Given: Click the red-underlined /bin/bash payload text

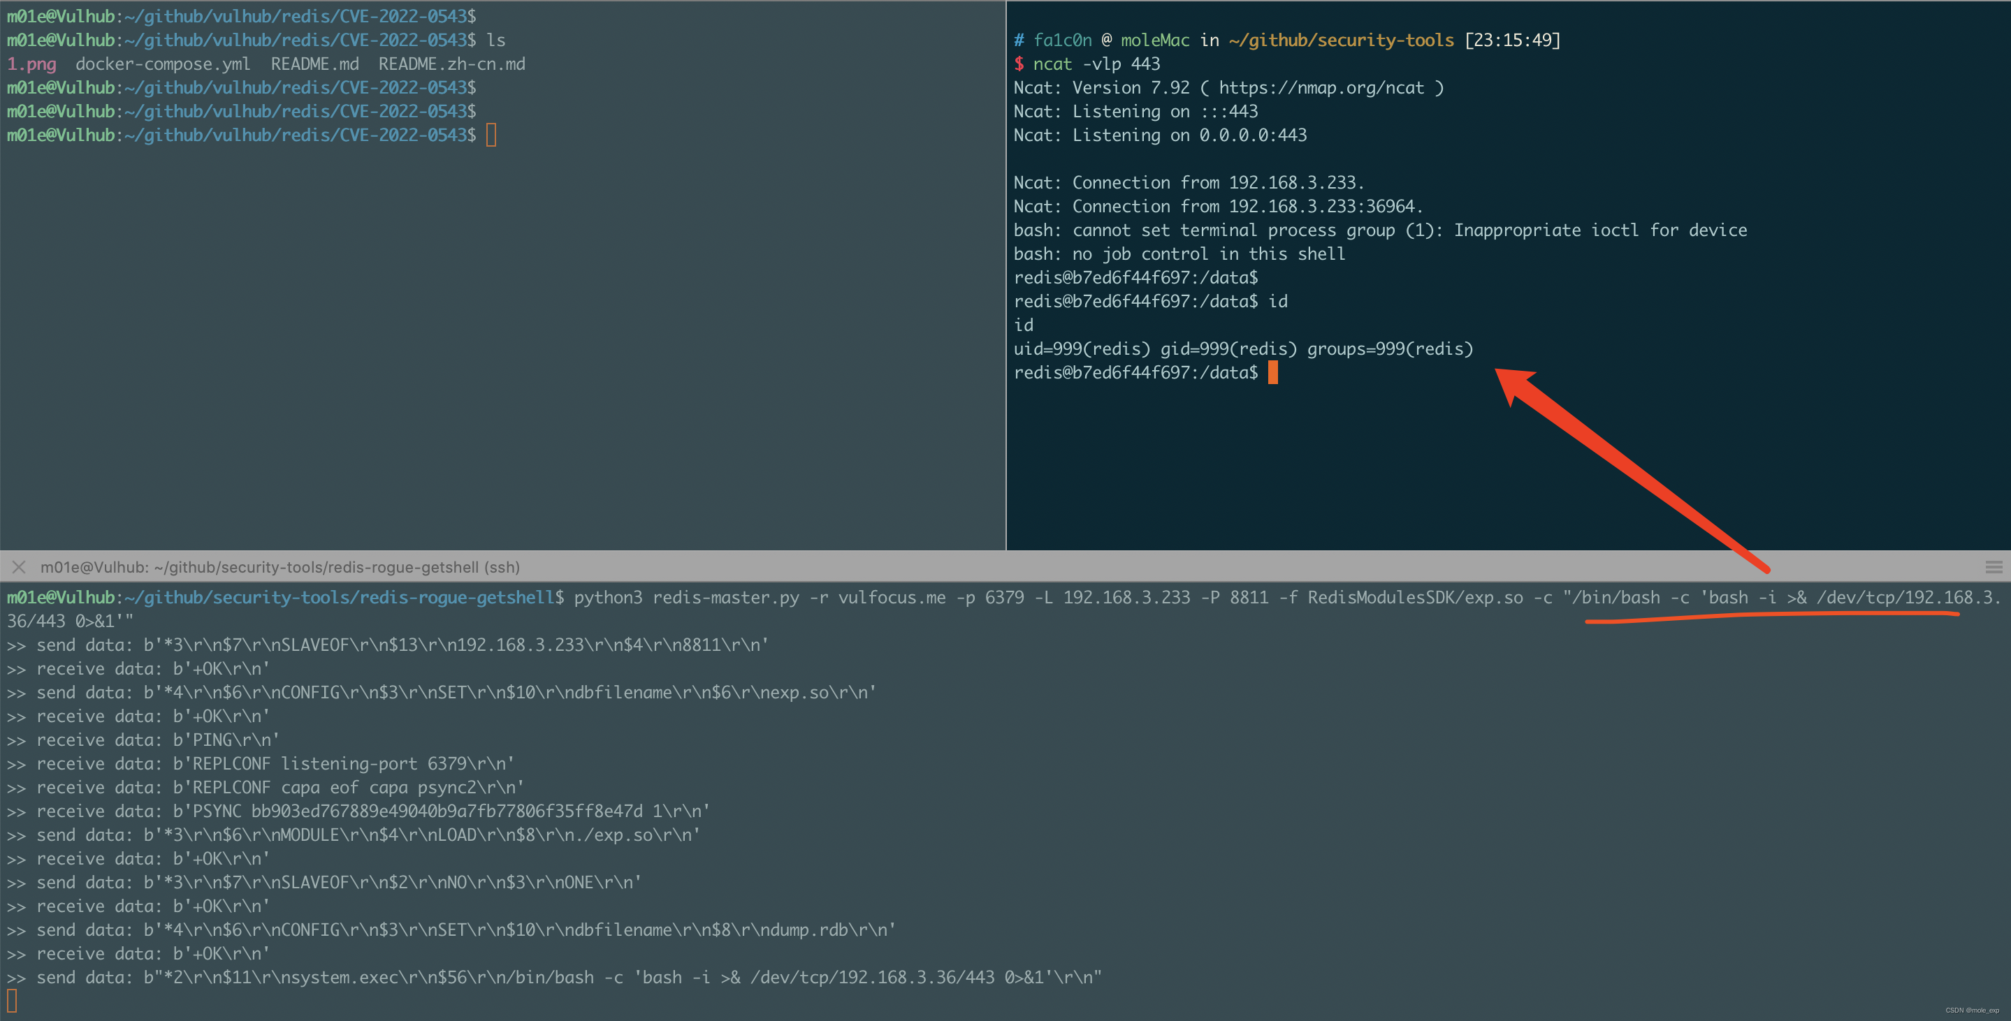Looking at the screenshot, I should [1772, 598].
